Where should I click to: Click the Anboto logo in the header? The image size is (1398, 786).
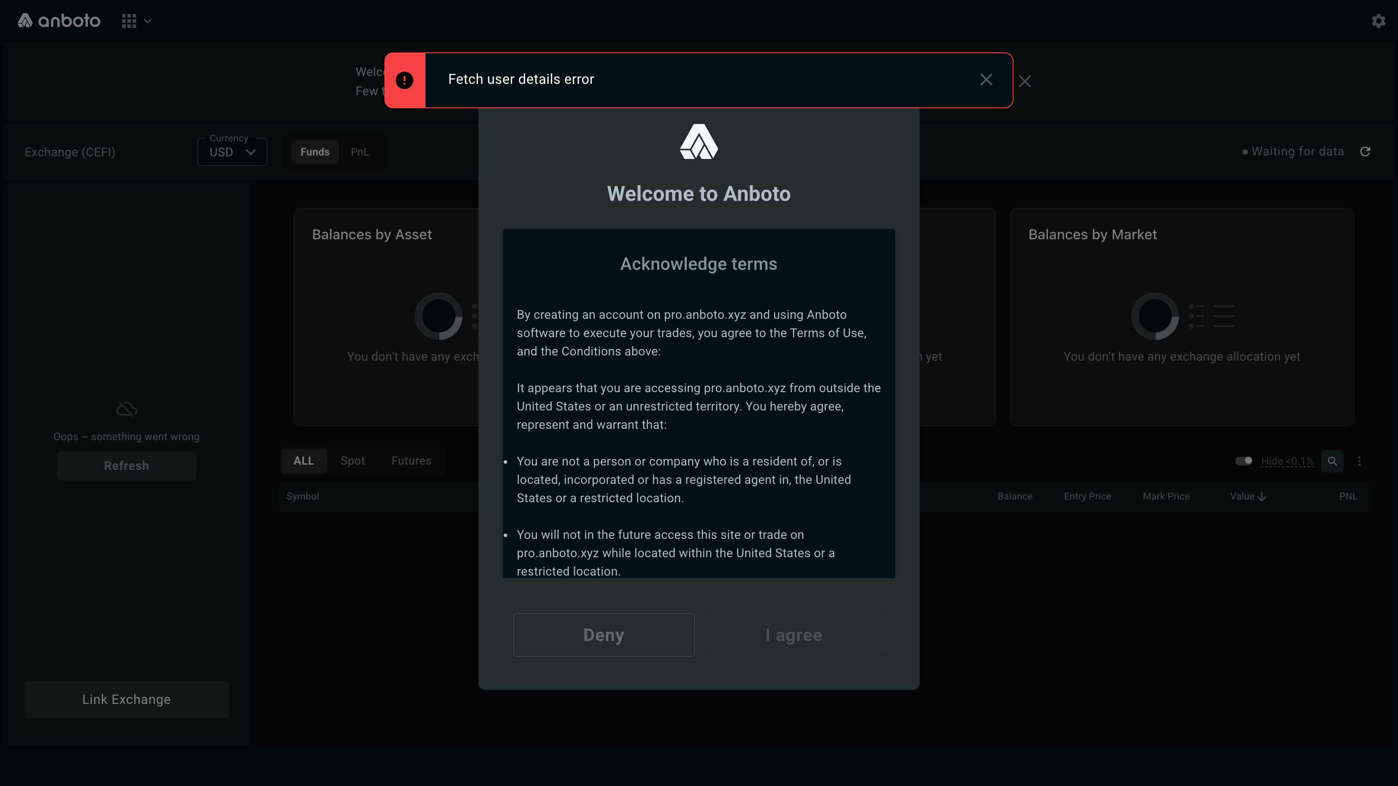[x=59, y=21]
